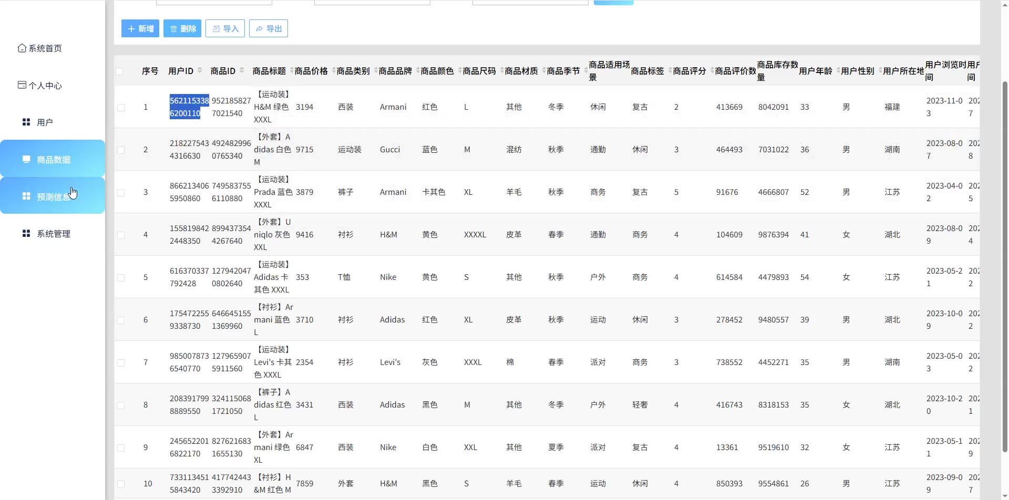Image resolution: width=1009 pixels, height=500 pixels.
Task: Select the checkbox for row 8
Action: [121, 405]
